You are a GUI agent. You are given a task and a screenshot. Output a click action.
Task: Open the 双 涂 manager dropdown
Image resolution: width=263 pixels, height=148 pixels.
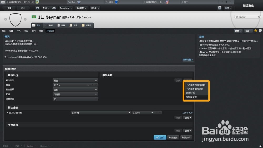tap(46, 8)
